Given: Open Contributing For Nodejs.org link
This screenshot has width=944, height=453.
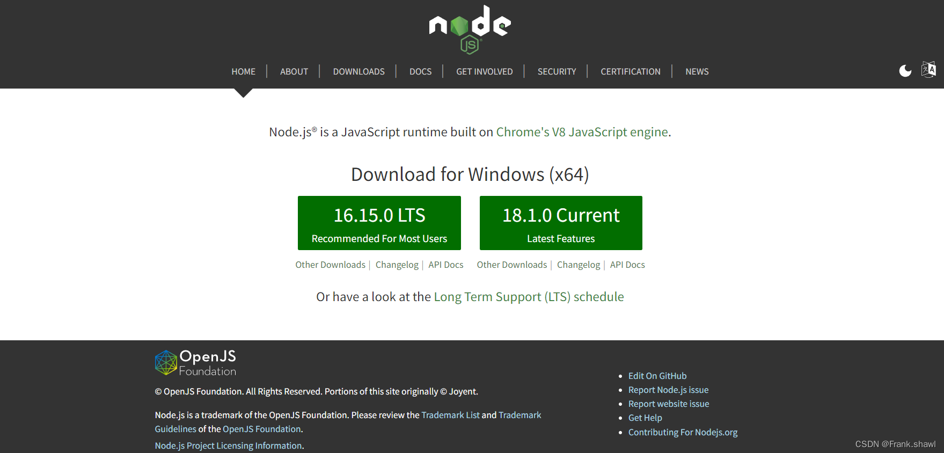Looking at the screenshot, I should pyautogui.click(x=683, y=432).
